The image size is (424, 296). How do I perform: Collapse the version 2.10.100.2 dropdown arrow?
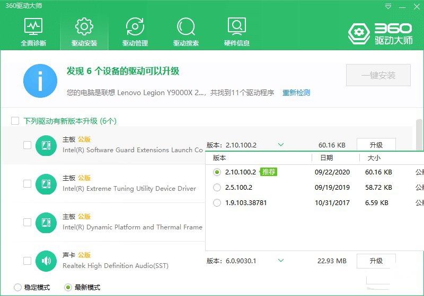tap(281, 145)
